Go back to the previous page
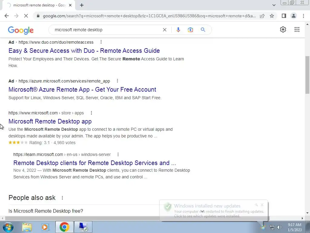This screenshot has height=233, width=310. click(x=7, y=16)
